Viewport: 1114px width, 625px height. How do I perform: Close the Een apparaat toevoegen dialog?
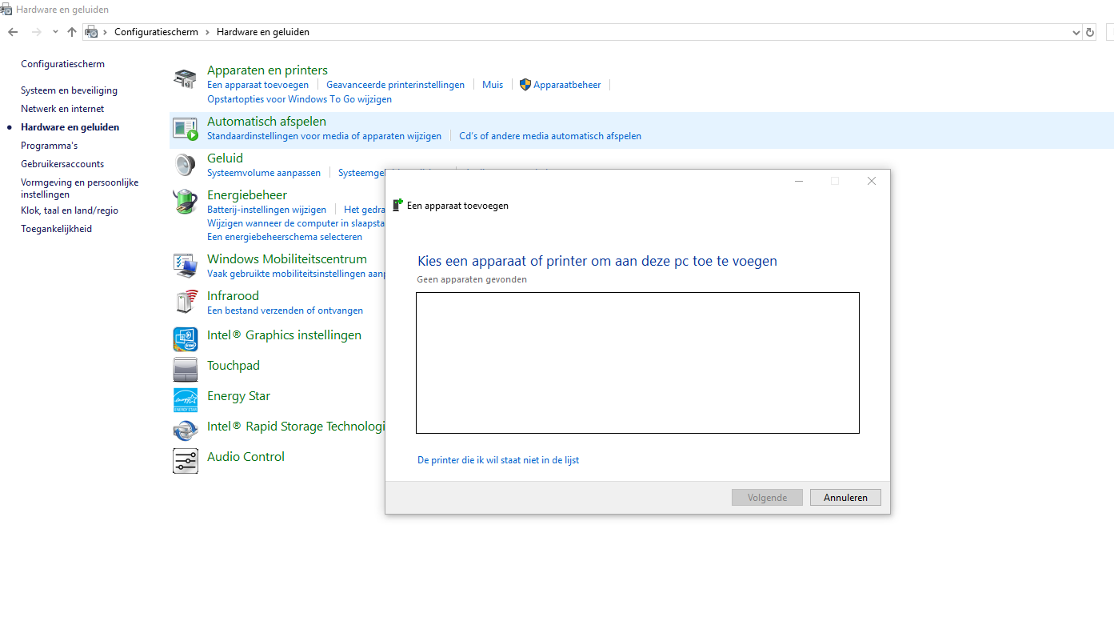pyautogui.click(x=872, y=181)
